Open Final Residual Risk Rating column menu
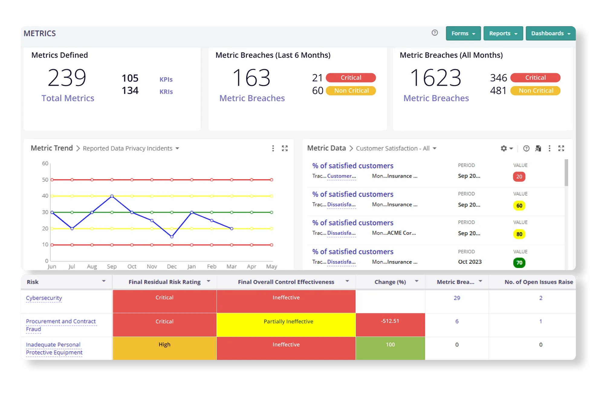The width and height of the screenshot is (597, 397). [x=208, y=281]
